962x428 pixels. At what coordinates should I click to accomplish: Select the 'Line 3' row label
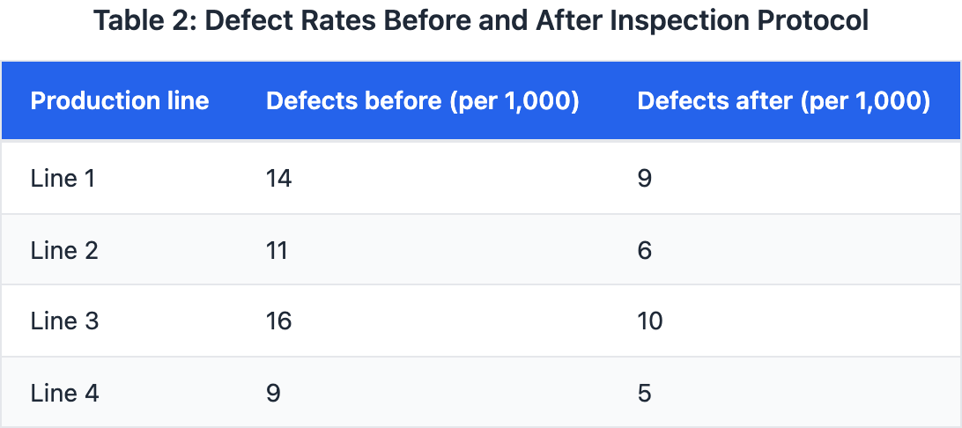(64, 321)
